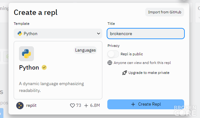
Task: Click the 73 likes count
Action: click(x=79, y=105)
